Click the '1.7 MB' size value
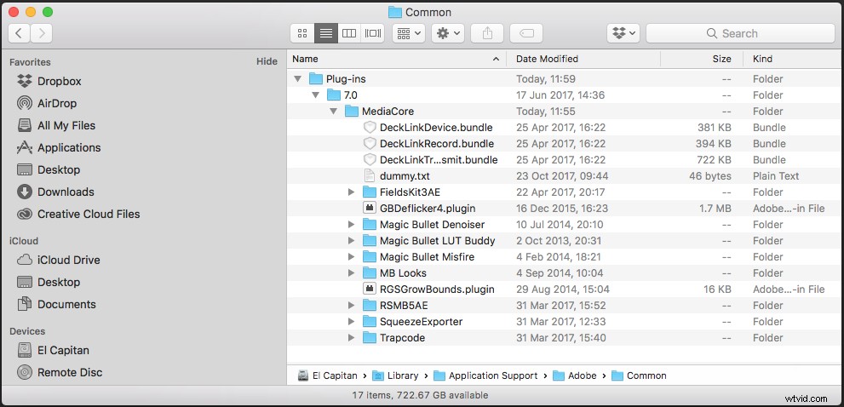Viewport: 844px width, 407px height. coord(715,209)
